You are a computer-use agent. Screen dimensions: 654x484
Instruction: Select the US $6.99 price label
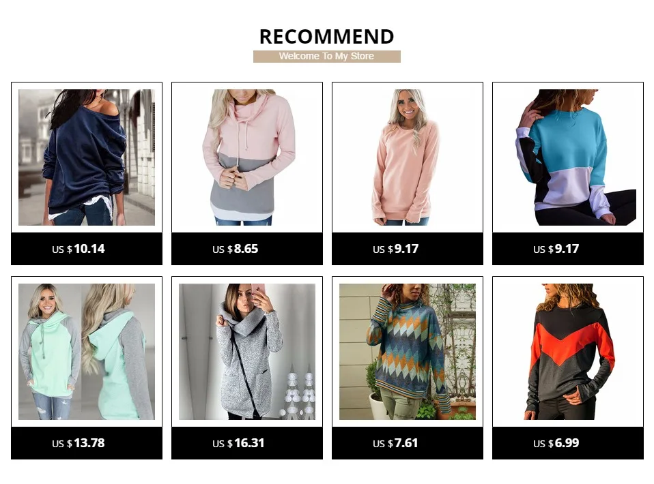[x=556, y=443]
